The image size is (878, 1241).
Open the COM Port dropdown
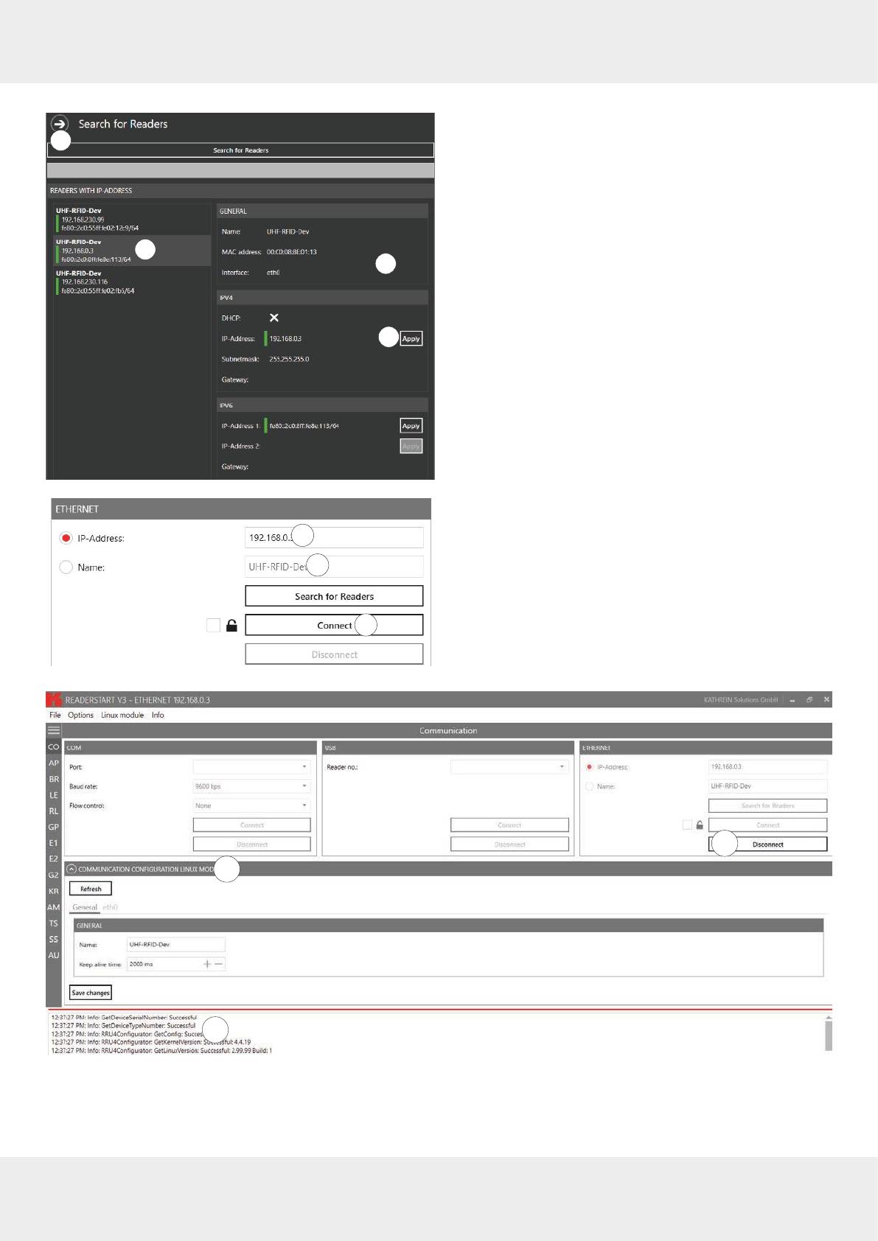click(x=252, y=767)
